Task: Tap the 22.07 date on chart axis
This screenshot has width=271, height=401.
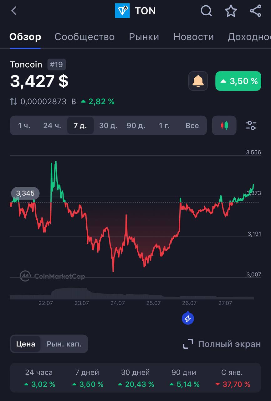Action: coord(46,303)
